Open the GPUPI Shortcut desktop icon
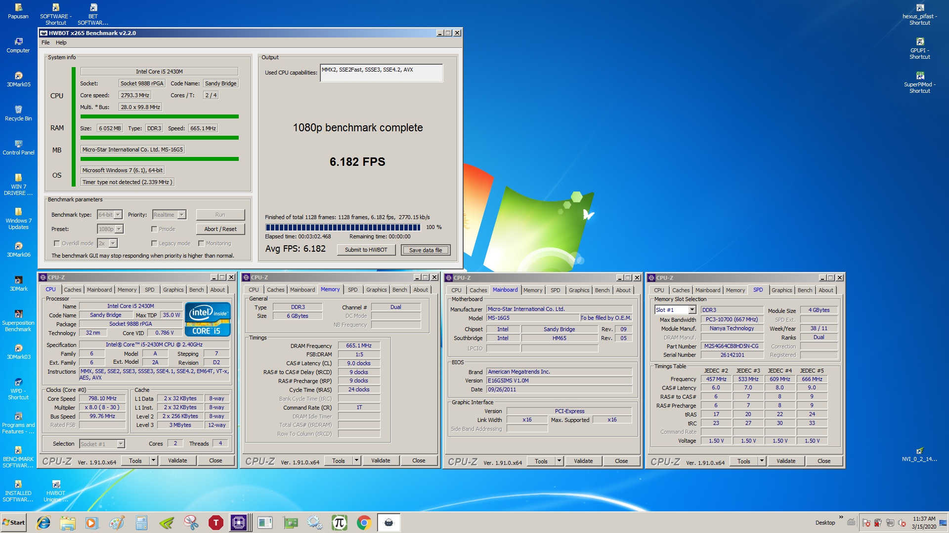The width and height of the screenshot is (949, 533). [x=919, y=48]
